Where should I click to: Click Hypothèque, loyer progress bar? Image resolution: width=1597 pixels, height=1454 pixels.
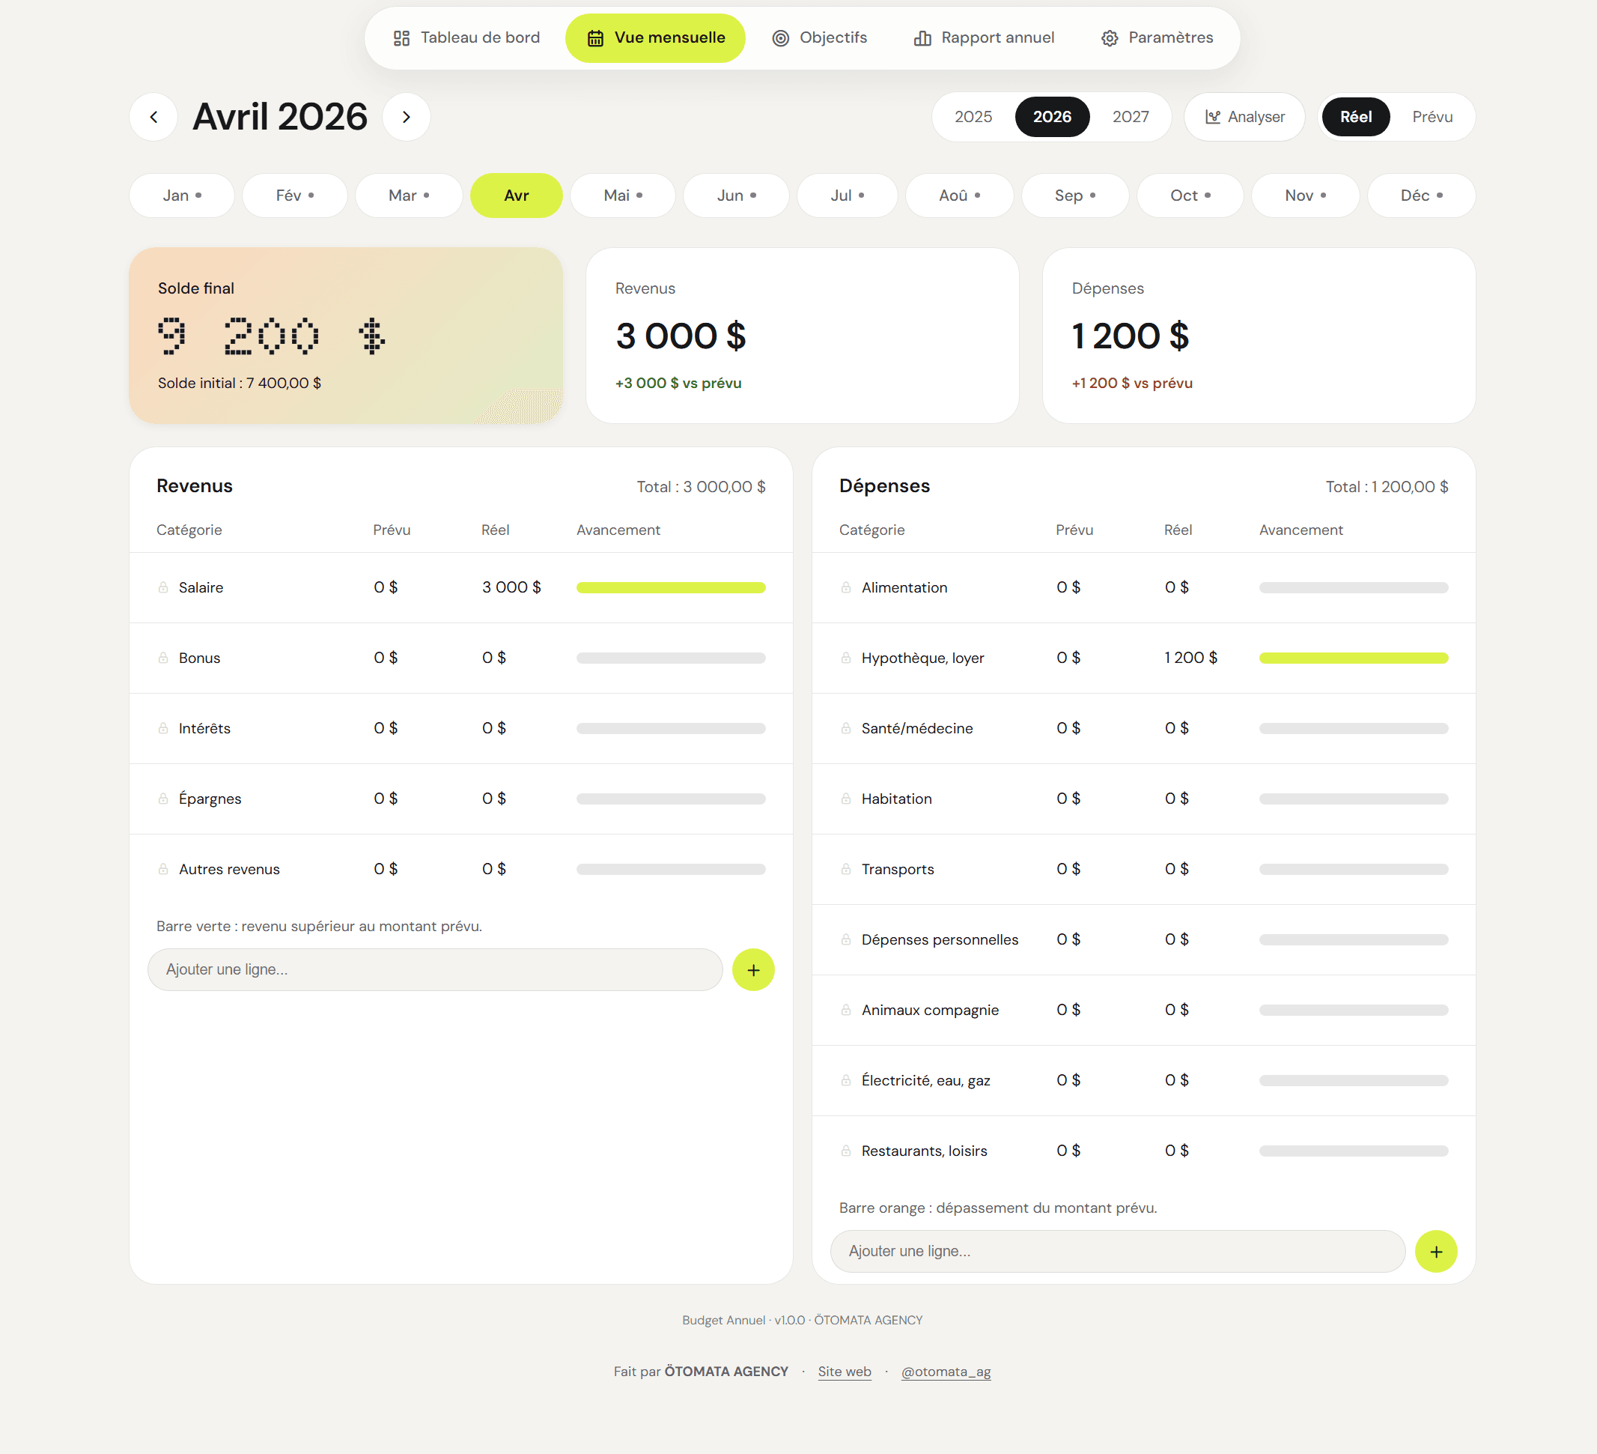1354,658
